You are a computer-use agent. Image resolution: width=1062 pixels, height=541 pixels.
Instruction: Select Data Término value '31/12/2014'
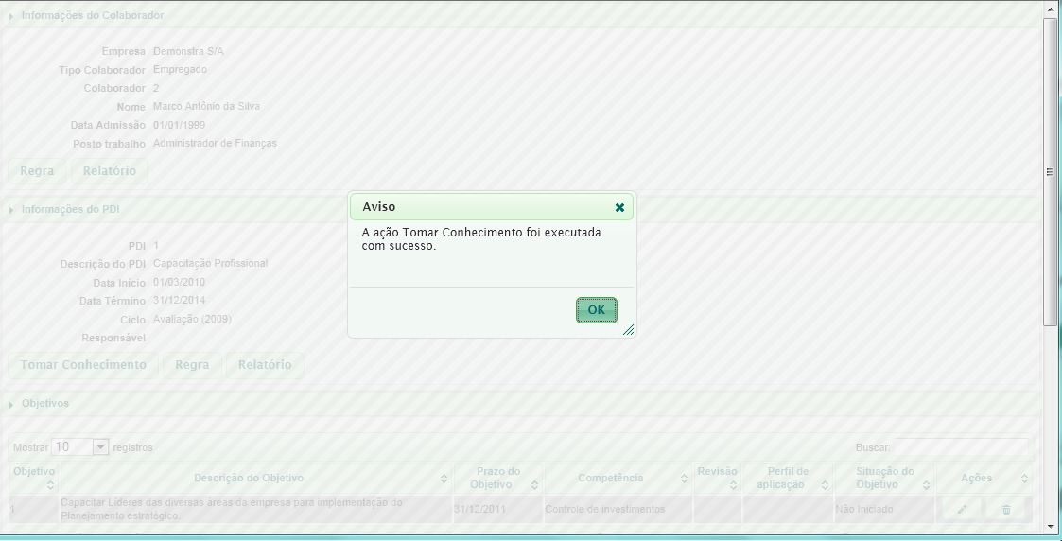point(180,300)
